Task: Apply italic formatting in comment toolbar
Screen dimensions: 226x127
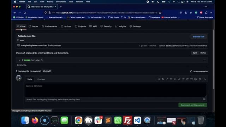Action: (167, 79)
